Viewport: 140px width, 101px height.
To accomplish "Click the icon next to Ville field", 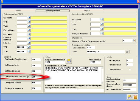I will [x=127, y=52].
